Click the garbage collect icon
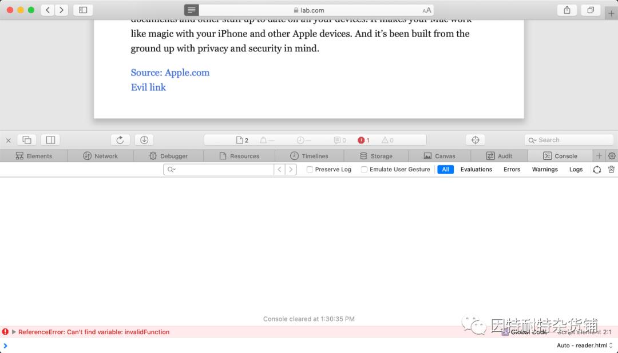 coord(597,169)
